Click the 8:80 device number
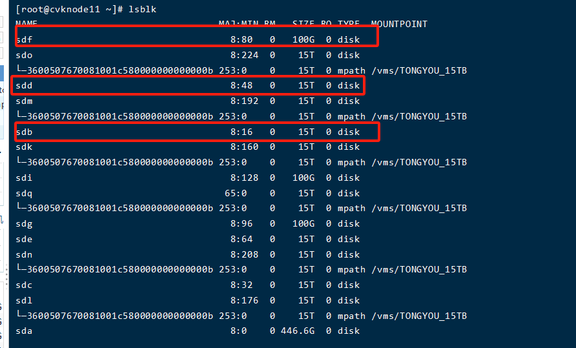 pos(242,39)
